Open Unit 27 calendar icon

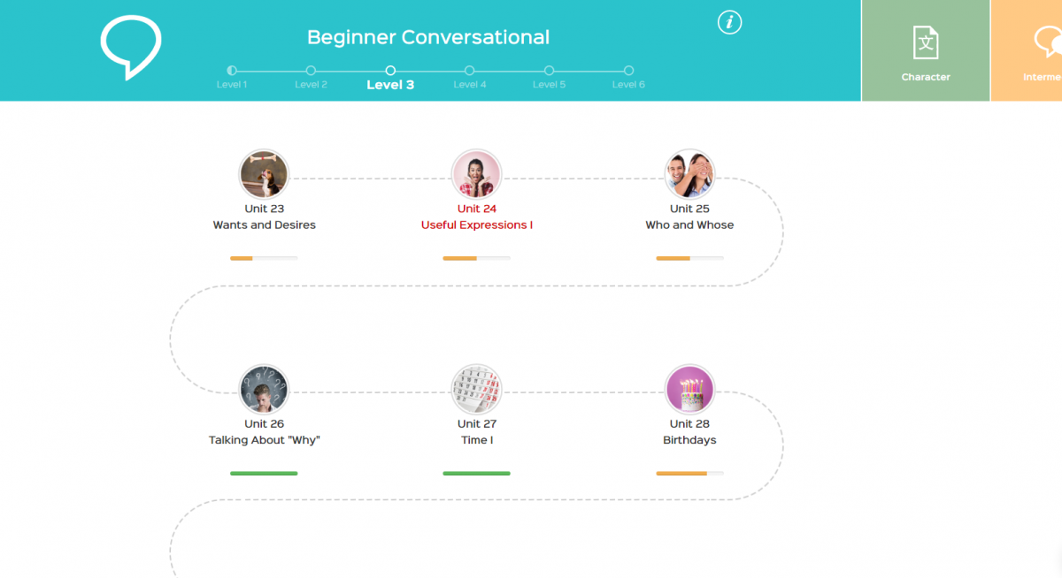(x=477, y=389)
